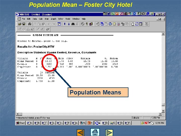Screen dimensions: 181x136
Task: Click the Undo arrow icon
Action: point(49,24)
